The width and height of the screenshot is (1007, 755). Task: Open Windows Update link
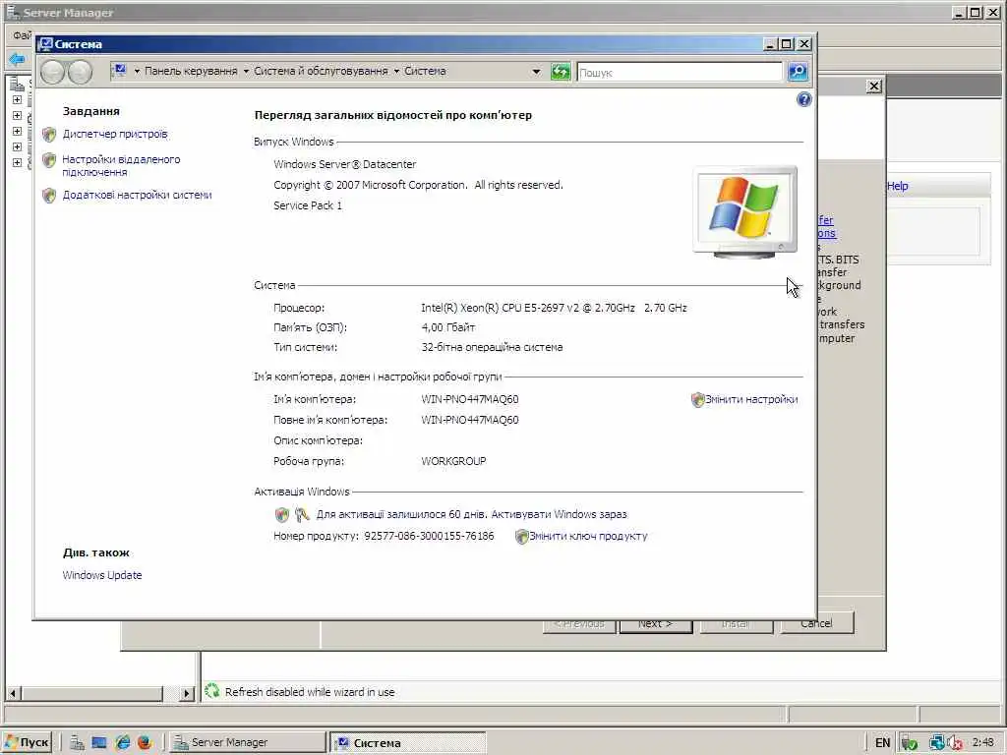point(102,575)
